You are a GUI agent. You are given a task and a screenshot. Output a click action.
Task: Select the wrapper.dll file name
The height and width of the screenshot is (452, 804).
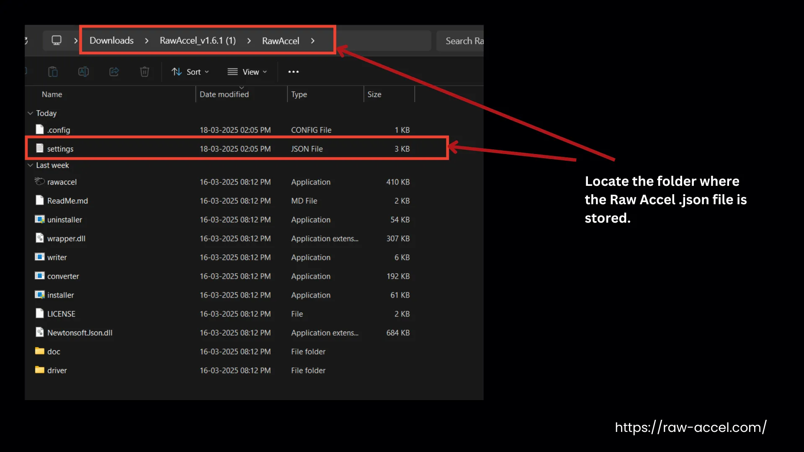pos(66,239)
